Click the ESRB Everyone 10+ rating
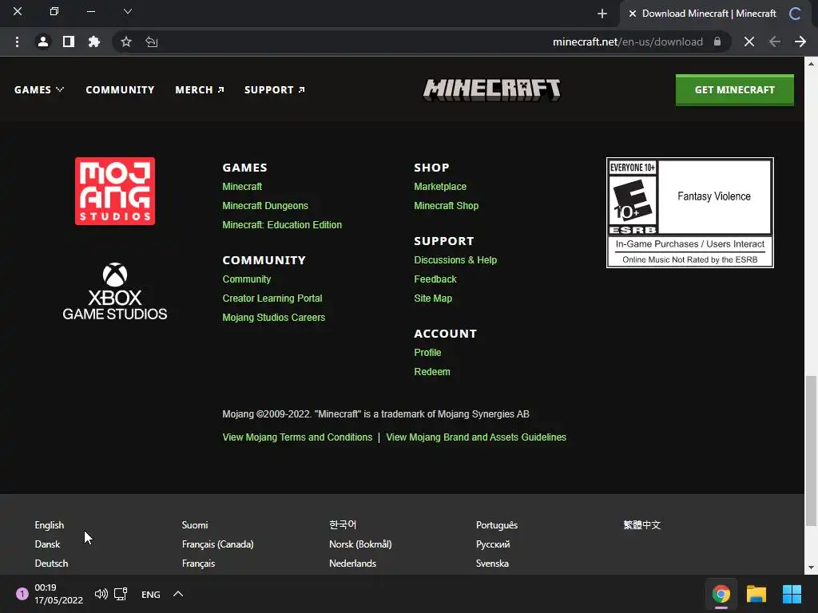This screenshot has height=613, width=818. point(689,212)
